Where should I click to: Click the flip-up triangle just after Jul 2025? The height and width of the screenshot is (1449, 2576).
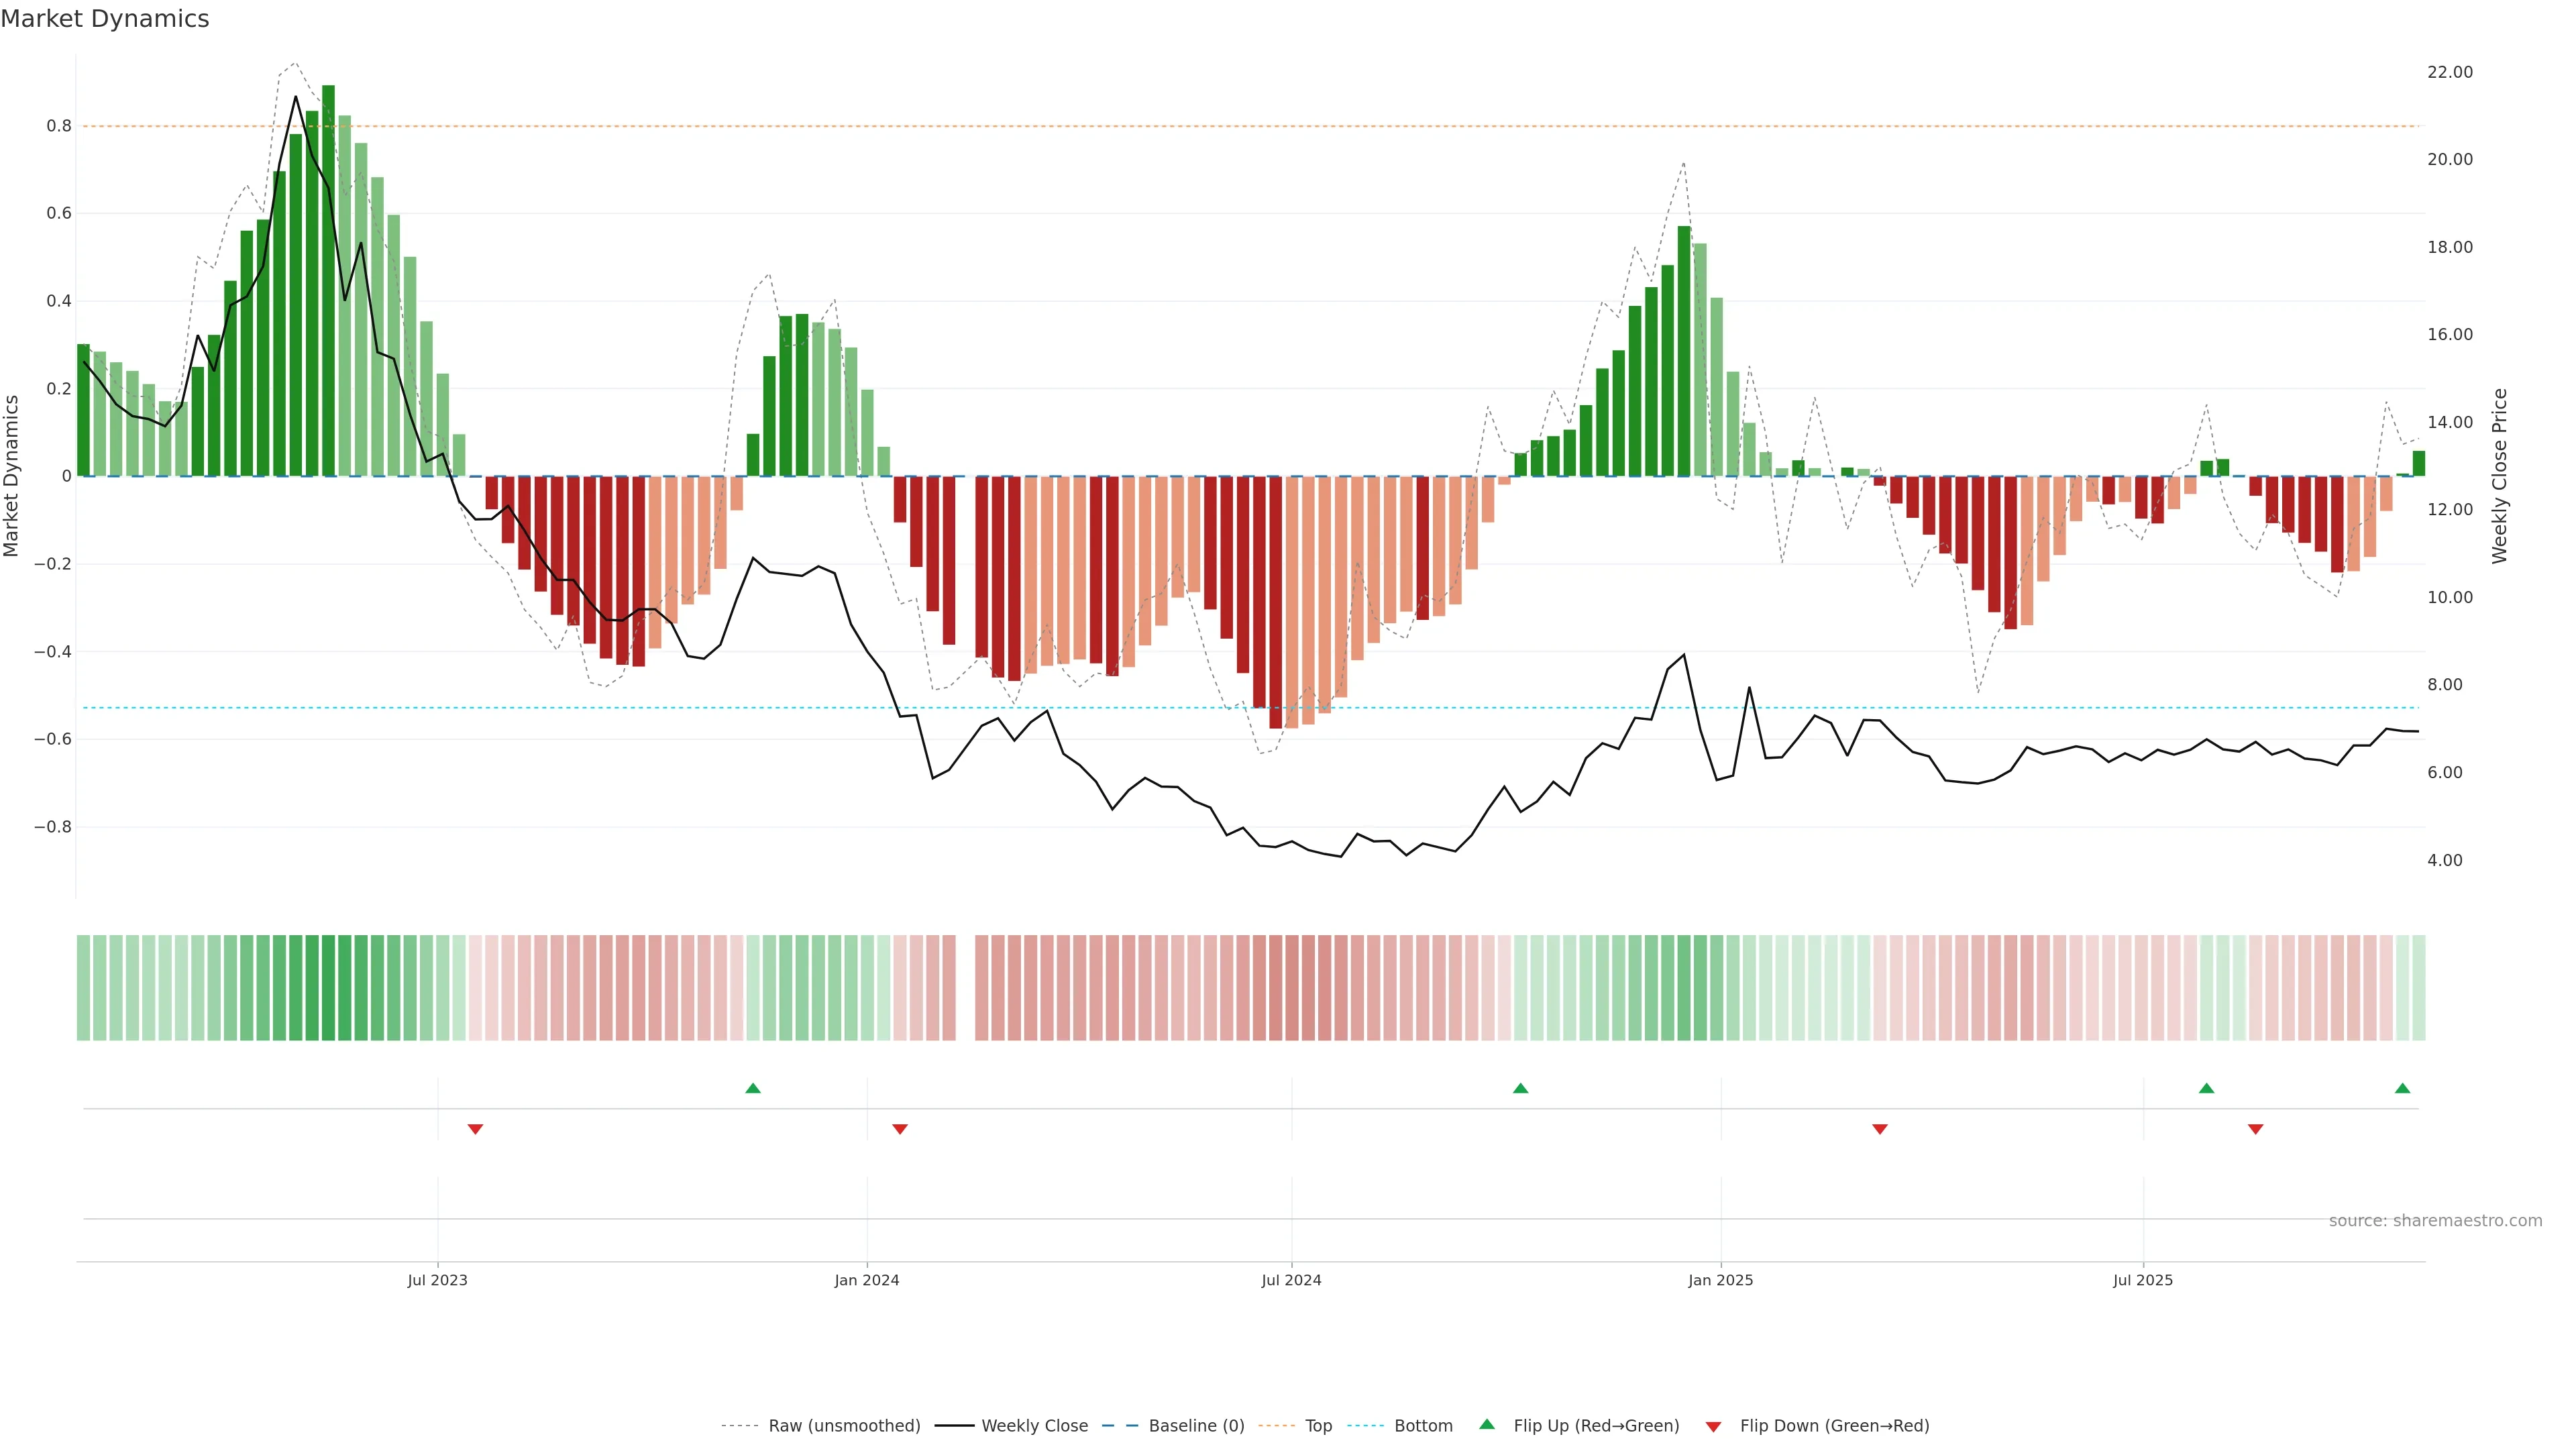pos(2206,1088)
